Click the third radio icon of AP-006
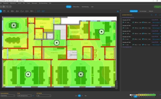This screenshot has width=161, height=99. pyautogui.click(x=143, y=45)
